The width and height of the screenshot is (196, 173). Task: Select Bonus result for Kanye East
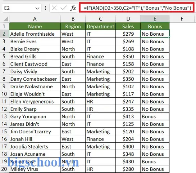pos(155,161)
